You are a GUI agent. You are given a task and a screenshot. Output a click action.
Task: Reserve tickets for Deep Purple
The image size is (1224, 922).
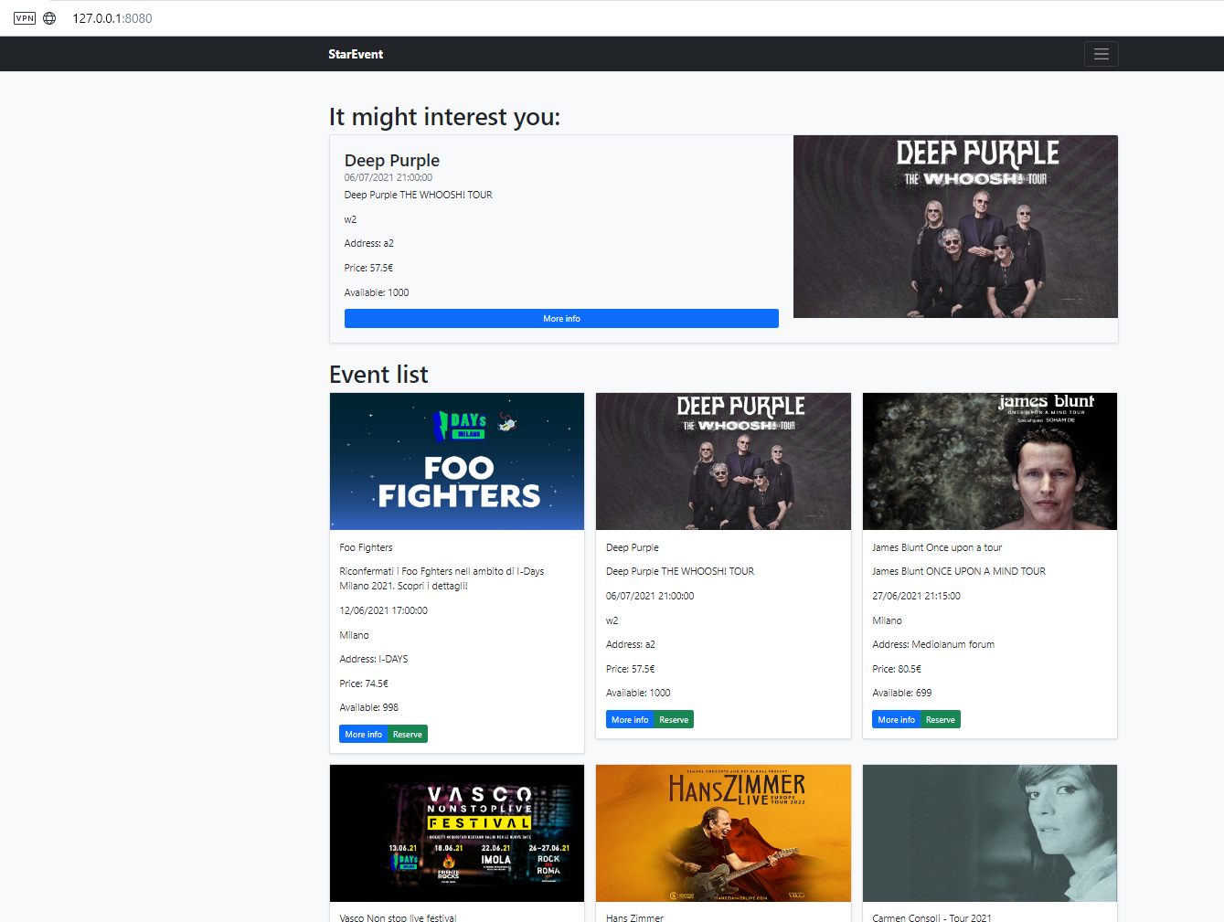tap(674, 720)
